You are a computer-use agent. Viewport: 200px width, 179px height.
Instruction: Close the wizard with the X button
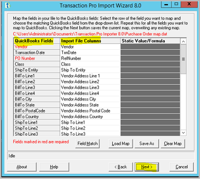[189, 4]
